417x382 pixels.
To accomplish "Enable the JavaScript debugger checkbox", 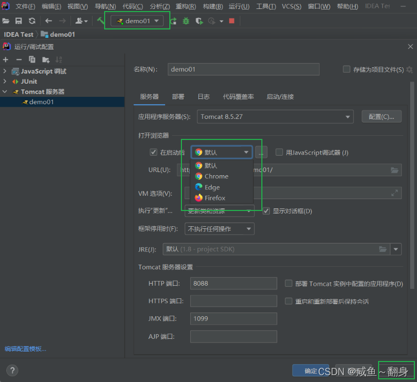I will point(279,152).
